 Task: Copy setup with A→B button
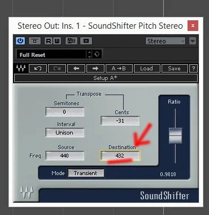click(x=119, y=69)
